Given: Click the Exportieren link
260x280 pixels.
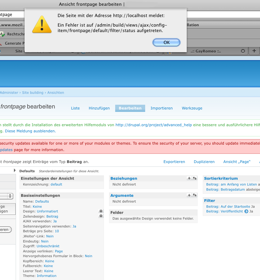Looking at the screenshot, I should point(174,162).
